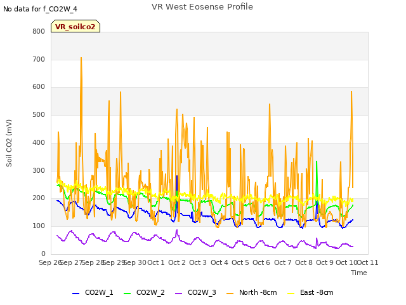Click the 100 y-axis tick label
This screenshot has height=305, width=406.
[x=39, y=226]
